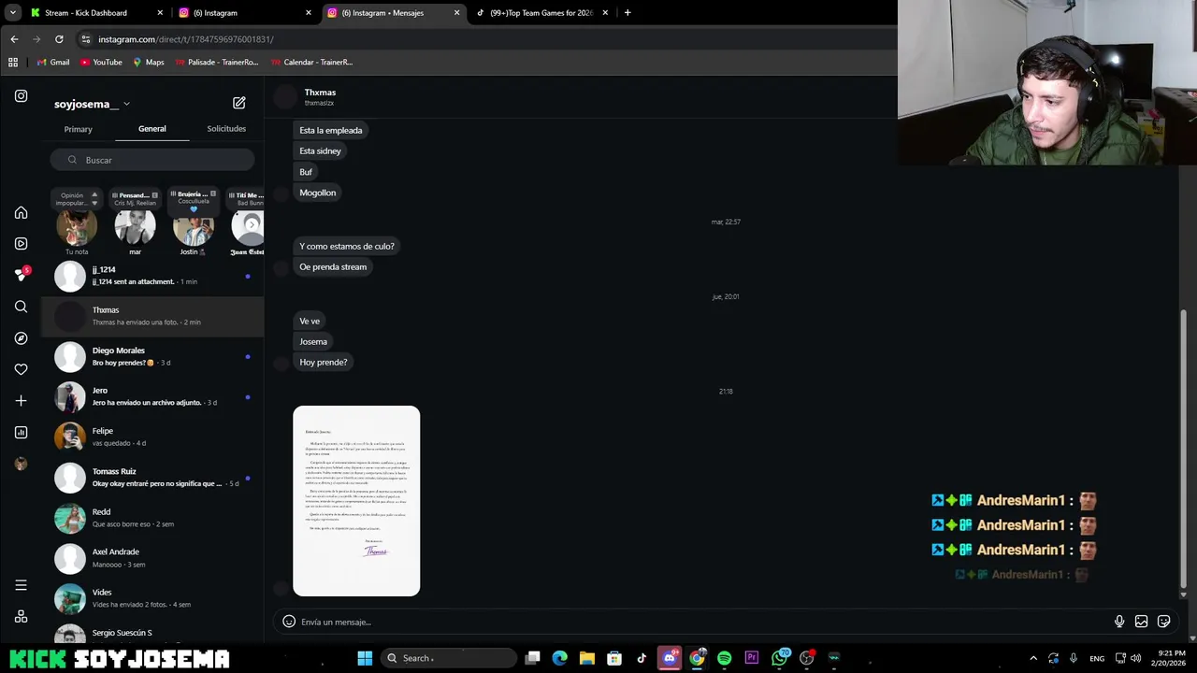Compose a new message pencil icon
This screenshot has width=1197, height=673.
coord(239,103)
